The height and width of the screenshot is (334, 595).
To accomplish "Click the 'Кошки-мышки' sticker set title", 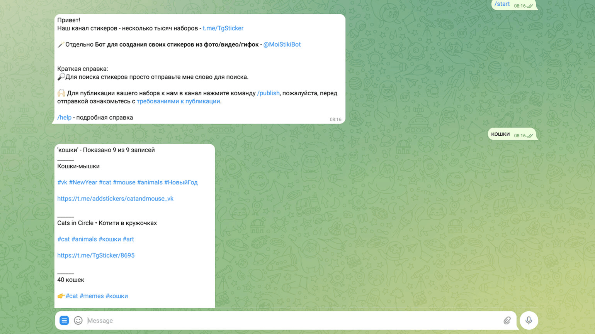I will (78, 166).
